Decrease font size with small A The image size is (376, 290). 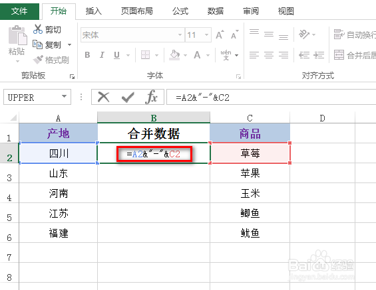(234, 35)
